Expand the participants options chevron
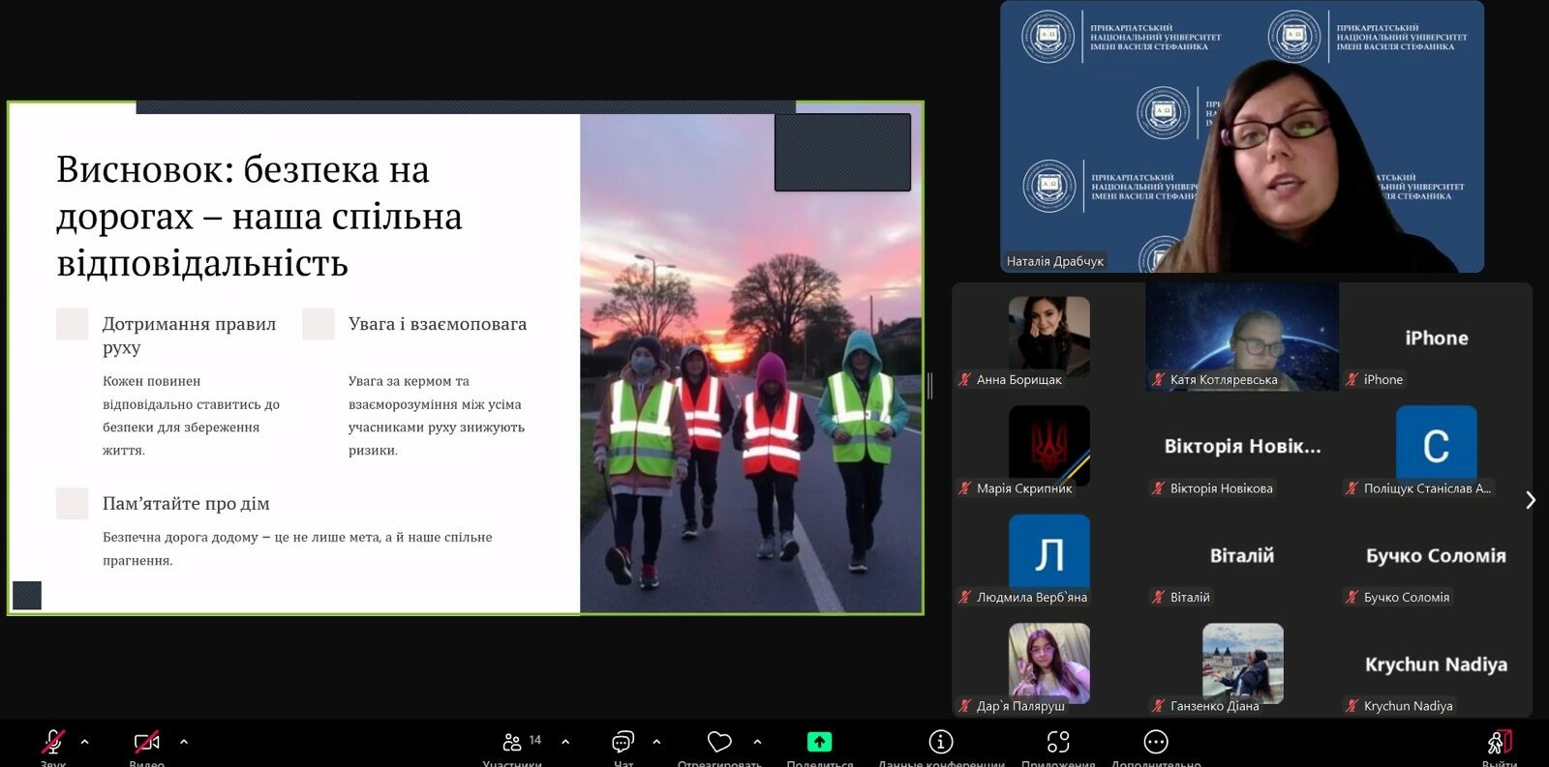Image resolution: width=1549 pixels, height=767 pixels. [565, 742]
